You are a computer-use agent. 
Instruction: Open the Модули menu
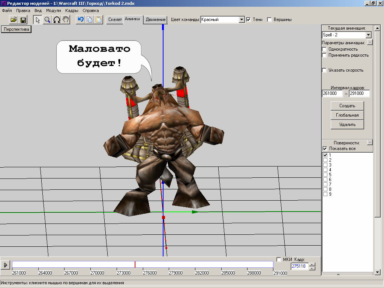coord(53,10)
